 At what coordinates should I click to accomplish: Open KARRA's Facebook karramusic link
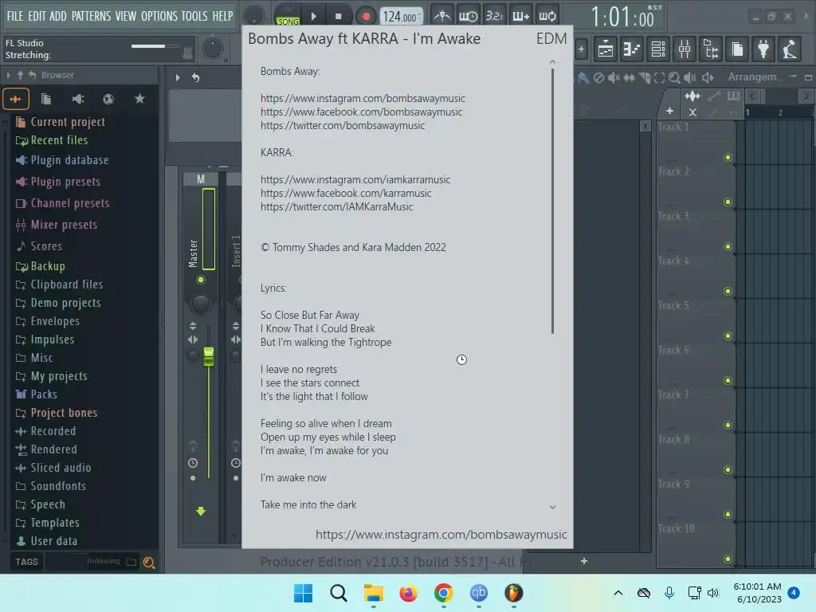tap(346, 193)
